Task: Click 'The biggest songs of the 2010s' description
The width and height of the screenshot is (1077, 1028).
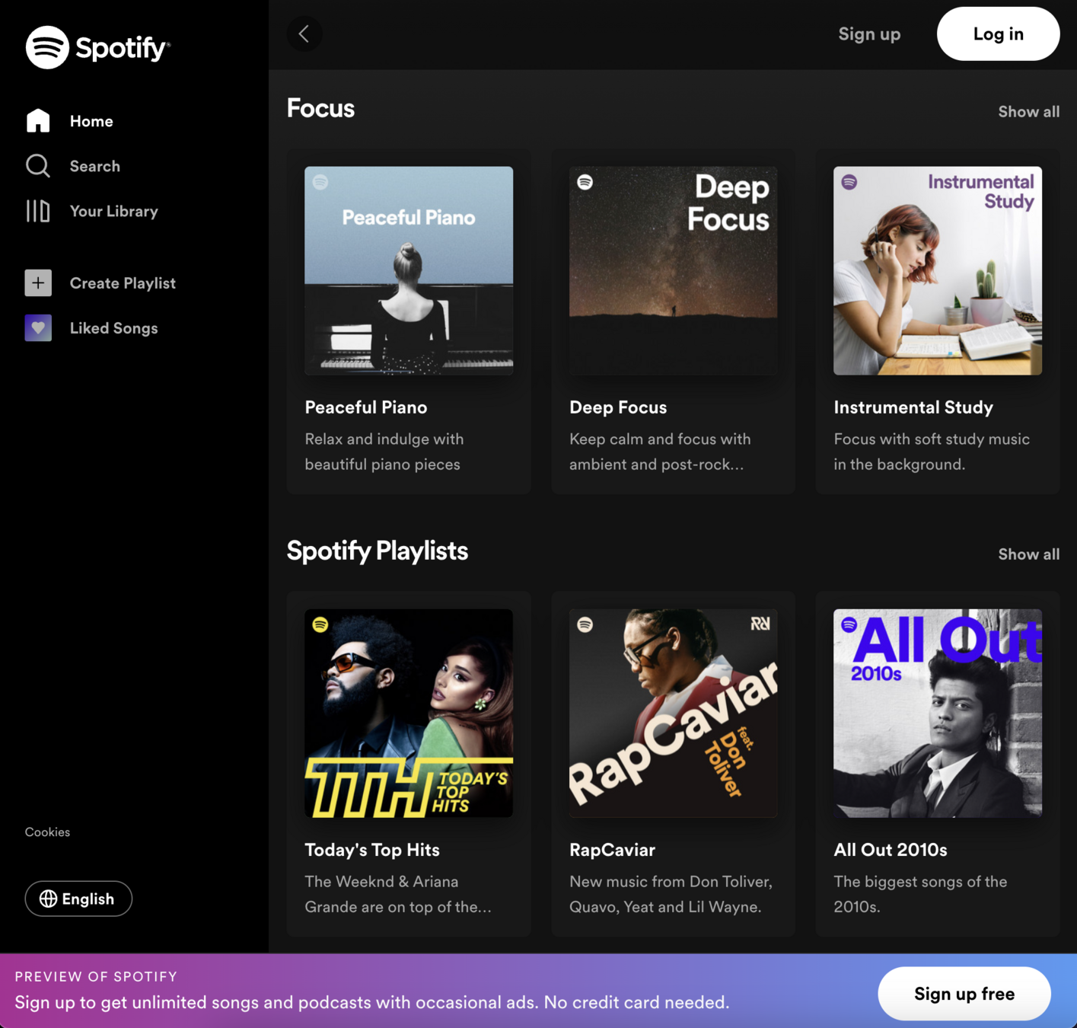Action: 920,894
